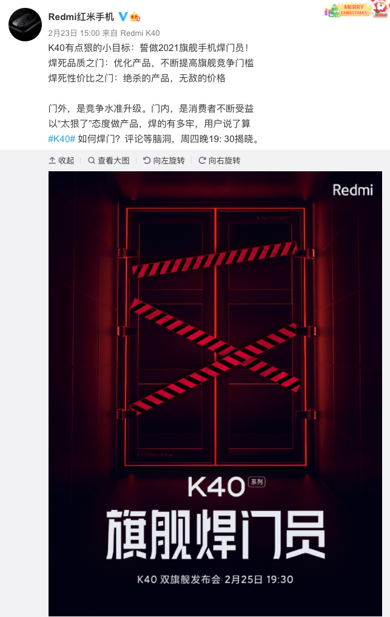Open the Redmi红米手机 account name

pos(81,16)
